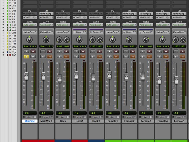The width and height of the screenshot is (189, 142).
Task: Open MainVoc automation mode Auto Lesen dropdown
Action: pyautogui.click(x=30, y=25)
